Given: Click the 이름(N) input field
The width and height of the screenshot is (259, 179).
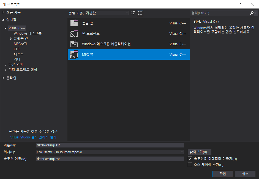Looking at the screenshot, I should (110, 145).
